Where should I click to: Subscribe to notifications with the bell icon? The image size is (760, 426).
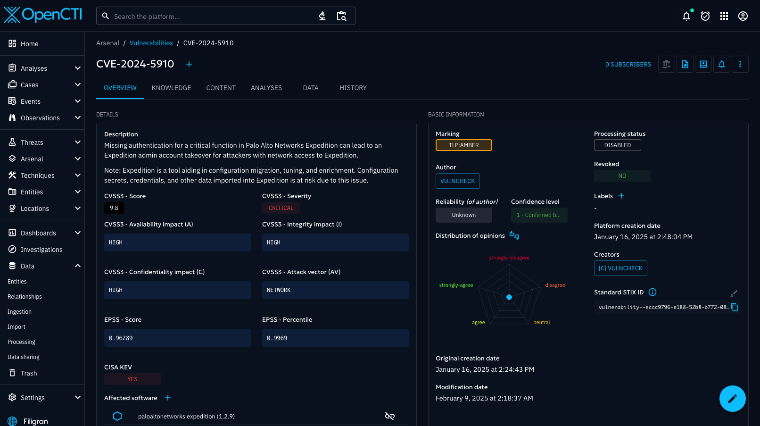click(722, 64)
